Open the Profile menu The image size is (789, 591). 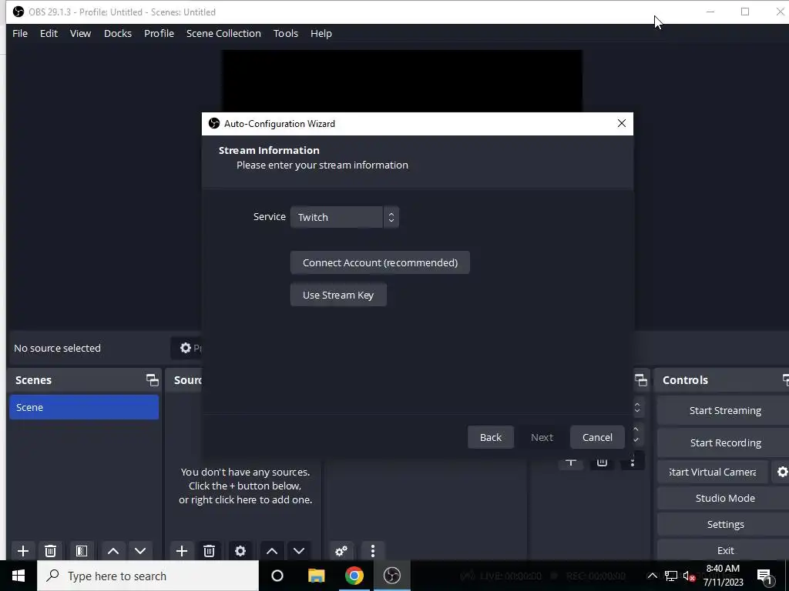tap(159, 34)
